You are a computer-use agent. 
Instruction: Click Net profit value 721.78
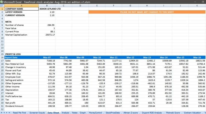coord(197,103)
